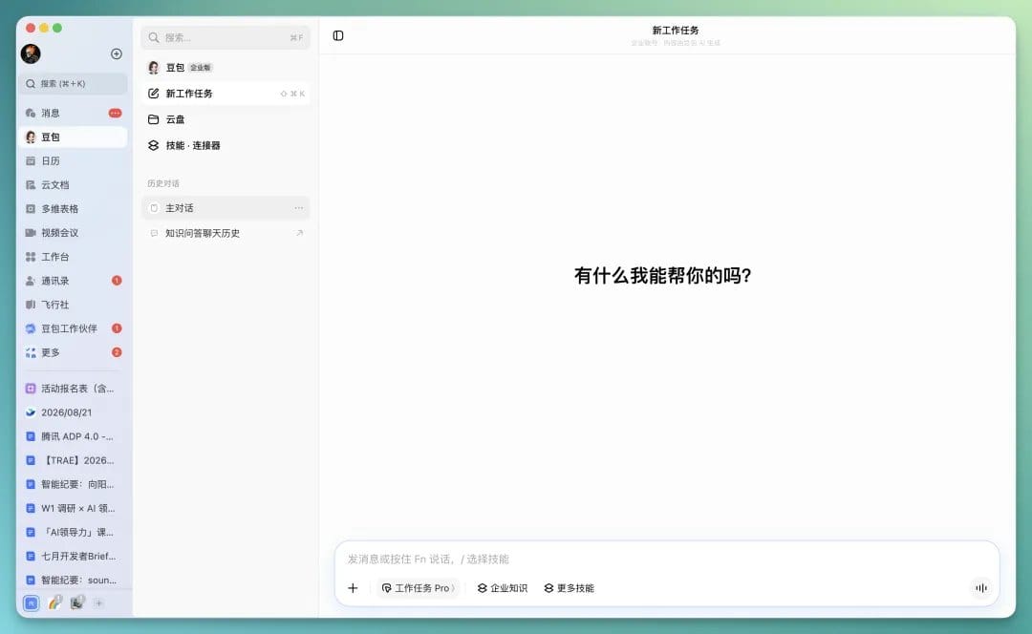Expand 更多 more apps in sidebar

pyautogui.click(x=73, y=352)
